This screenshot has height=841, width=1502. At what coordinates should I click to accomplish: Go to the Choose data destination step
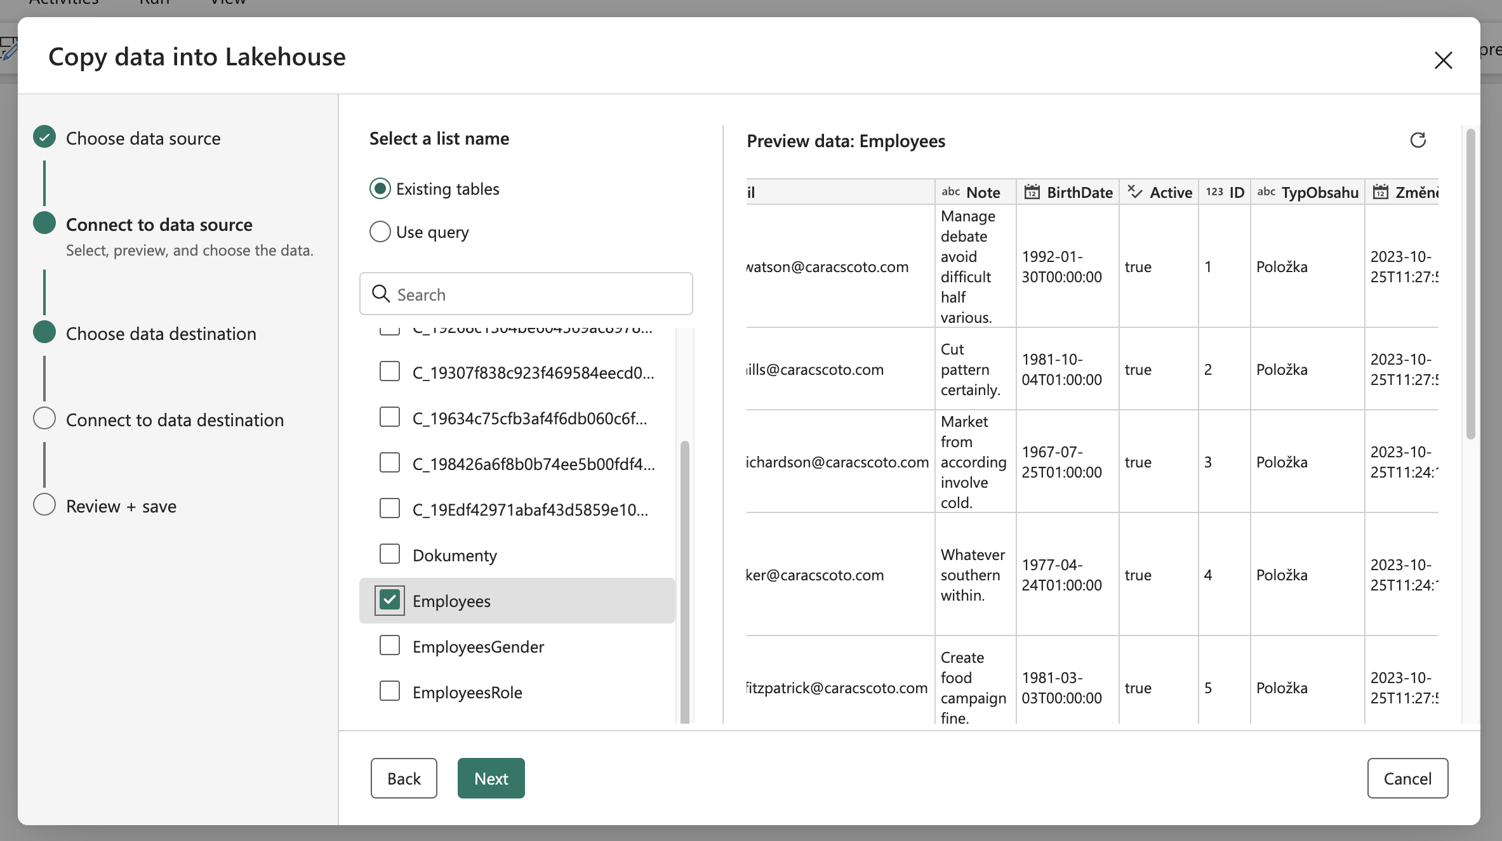pyautogui.click(x=161, y=334)
